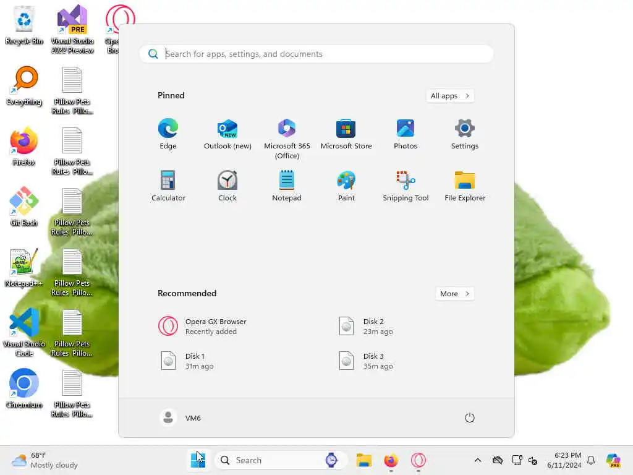
Task: Select the Notepad++ desktop shortcut
Action: tap(24, 268)
